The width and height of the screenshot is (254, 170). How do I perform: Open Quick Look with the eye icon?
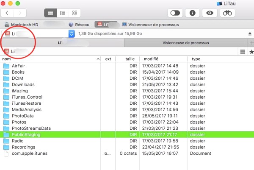[x=209, y=13]
